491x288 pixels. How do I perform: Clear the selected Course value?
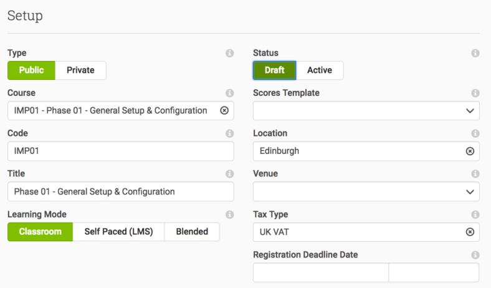pyautogui.click(x=224, y=110)
